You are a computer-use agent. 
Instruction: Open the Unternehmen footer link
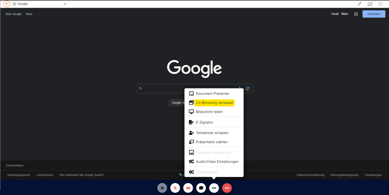45,175
